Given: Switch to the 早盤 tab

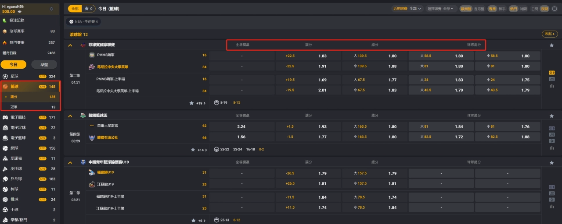Looking at the screenshot, I should pos(44,64).
